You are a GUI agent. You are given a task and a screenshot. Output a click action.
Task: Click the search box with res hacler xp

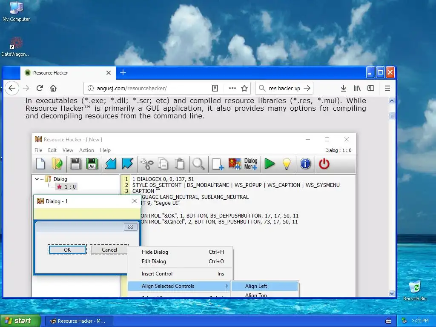(284, 88)
